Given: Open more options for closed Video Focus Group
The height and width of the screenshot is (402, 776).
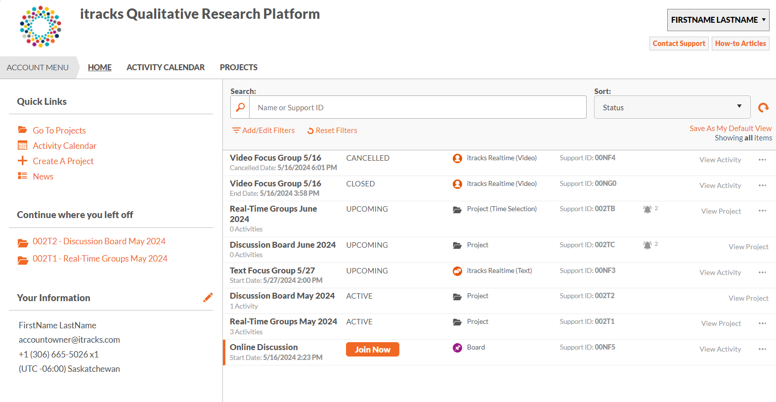Looking at the screenshot, I should pyautogui.click(x=762, y=185).
